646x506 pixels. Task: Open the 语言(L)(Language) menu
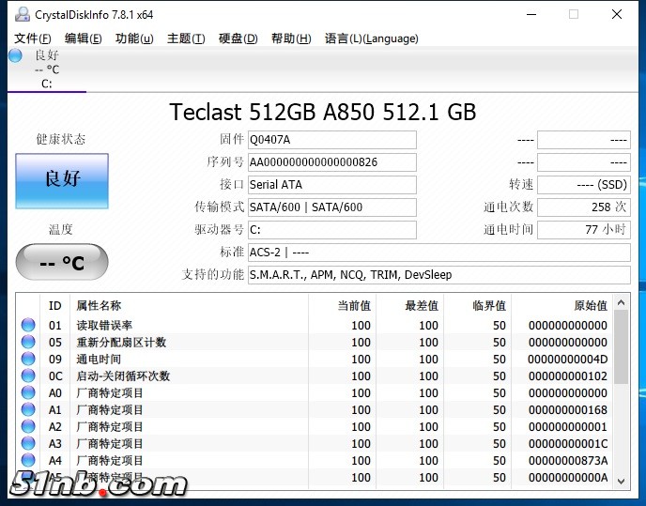371,38
